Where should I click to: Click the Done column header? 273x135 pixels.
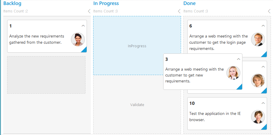pos(189,4)
